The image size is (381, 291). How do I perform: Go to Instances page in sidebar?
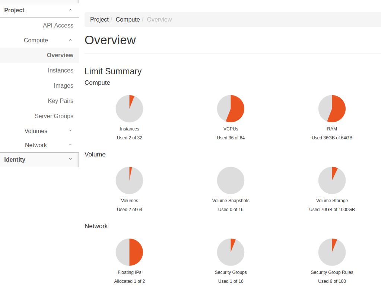tap(60, 70)
